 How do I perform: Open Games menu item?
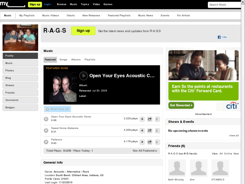(x=108, y=4)
